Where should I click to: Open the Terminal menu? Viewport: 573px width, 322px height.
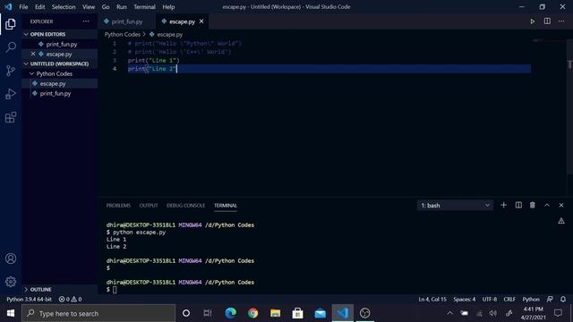[144, 6]
